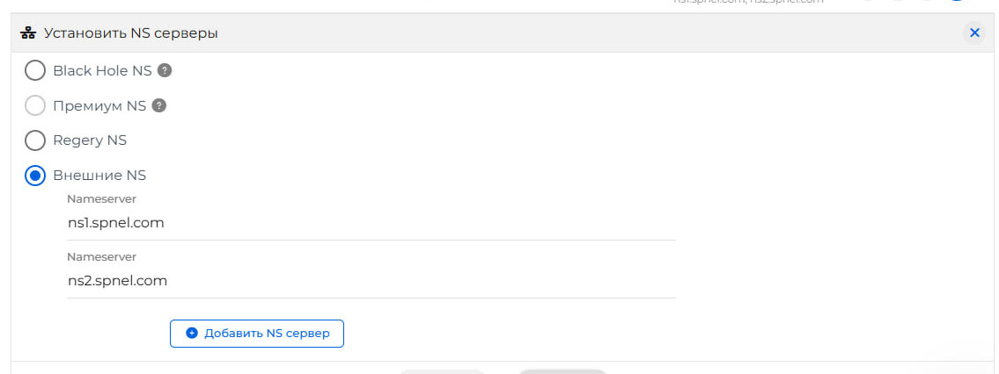The width and height of the screenshot is (999, 374).
Task: Click the Премиум NS label text
Action: 99,105
